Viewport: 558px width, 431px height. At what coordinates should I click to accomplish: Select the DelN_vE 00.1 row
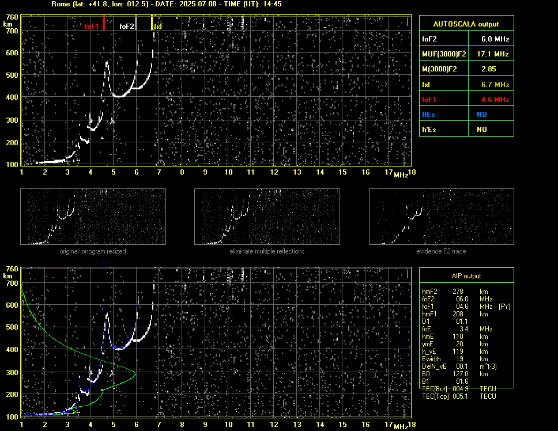[x=459, y=366]
